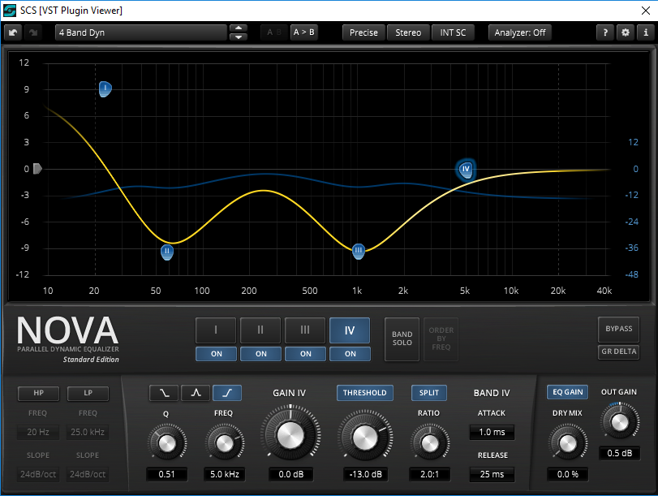Image resolution: width=658 pixels, height=496 pixels.
Task: Click the THRESHOLD knob
Action: click(x=364, y=437)
